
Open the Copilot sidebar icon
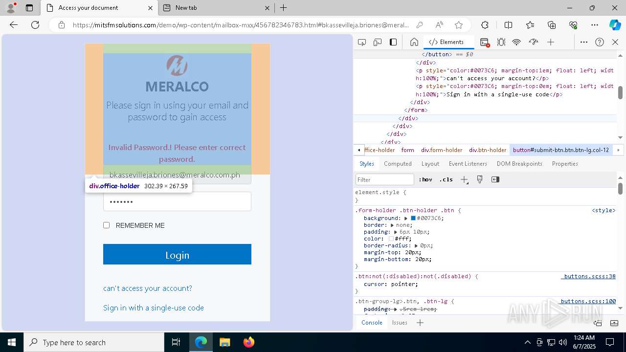point(615,25)
